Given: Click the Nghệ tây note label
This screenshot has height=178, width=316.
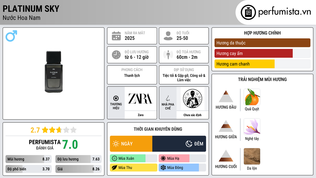Looking at the screenshot, I should tap(252, 138).
